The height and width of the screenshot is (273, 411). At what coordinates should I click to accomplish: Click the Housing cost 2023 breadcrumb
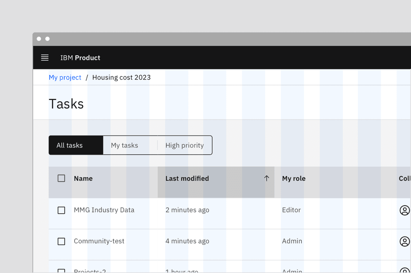(121, 77)
